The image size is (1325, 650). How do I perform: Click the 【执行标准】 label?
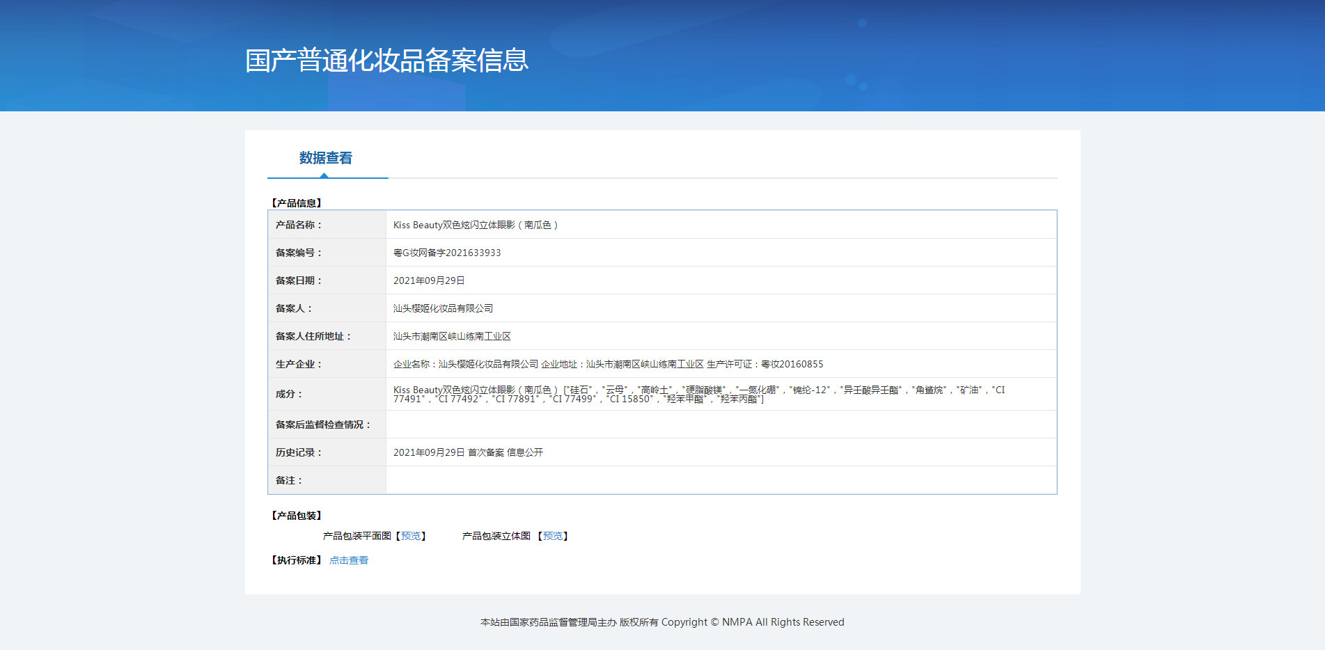coord(297,560)
